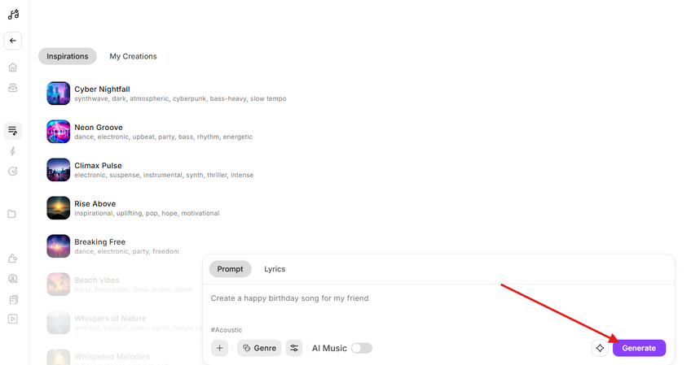The width and height of the screenshot is (691, 365).
Task: Switch to the My Creations tab
Action: pos(133,56)
